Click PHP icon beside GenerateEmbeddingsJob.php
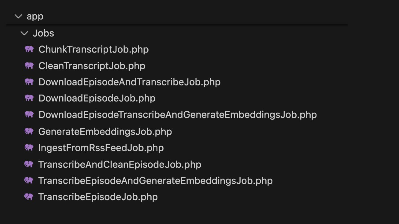 [29, 131]
